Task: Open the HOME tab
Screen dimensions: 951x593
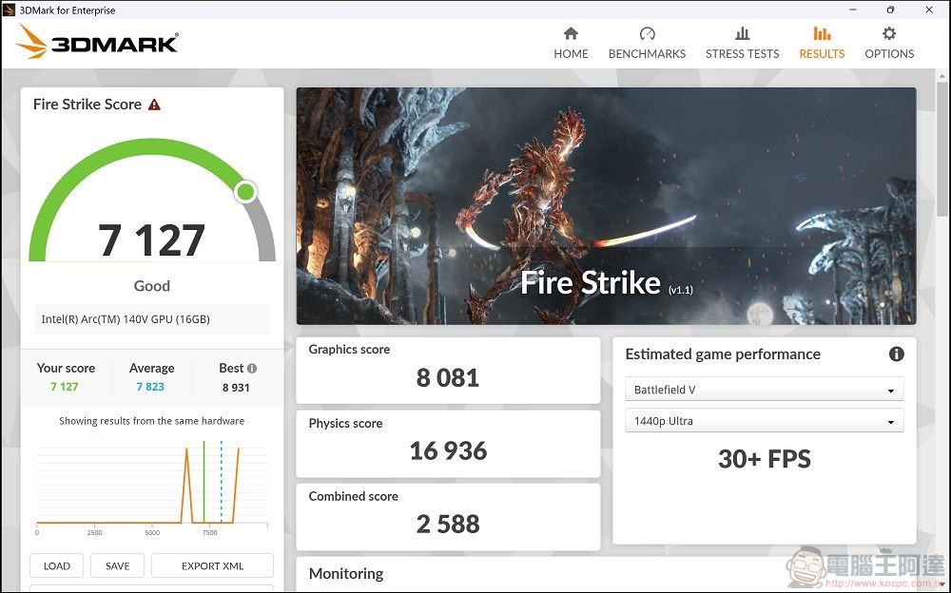Action: (571, 43)
